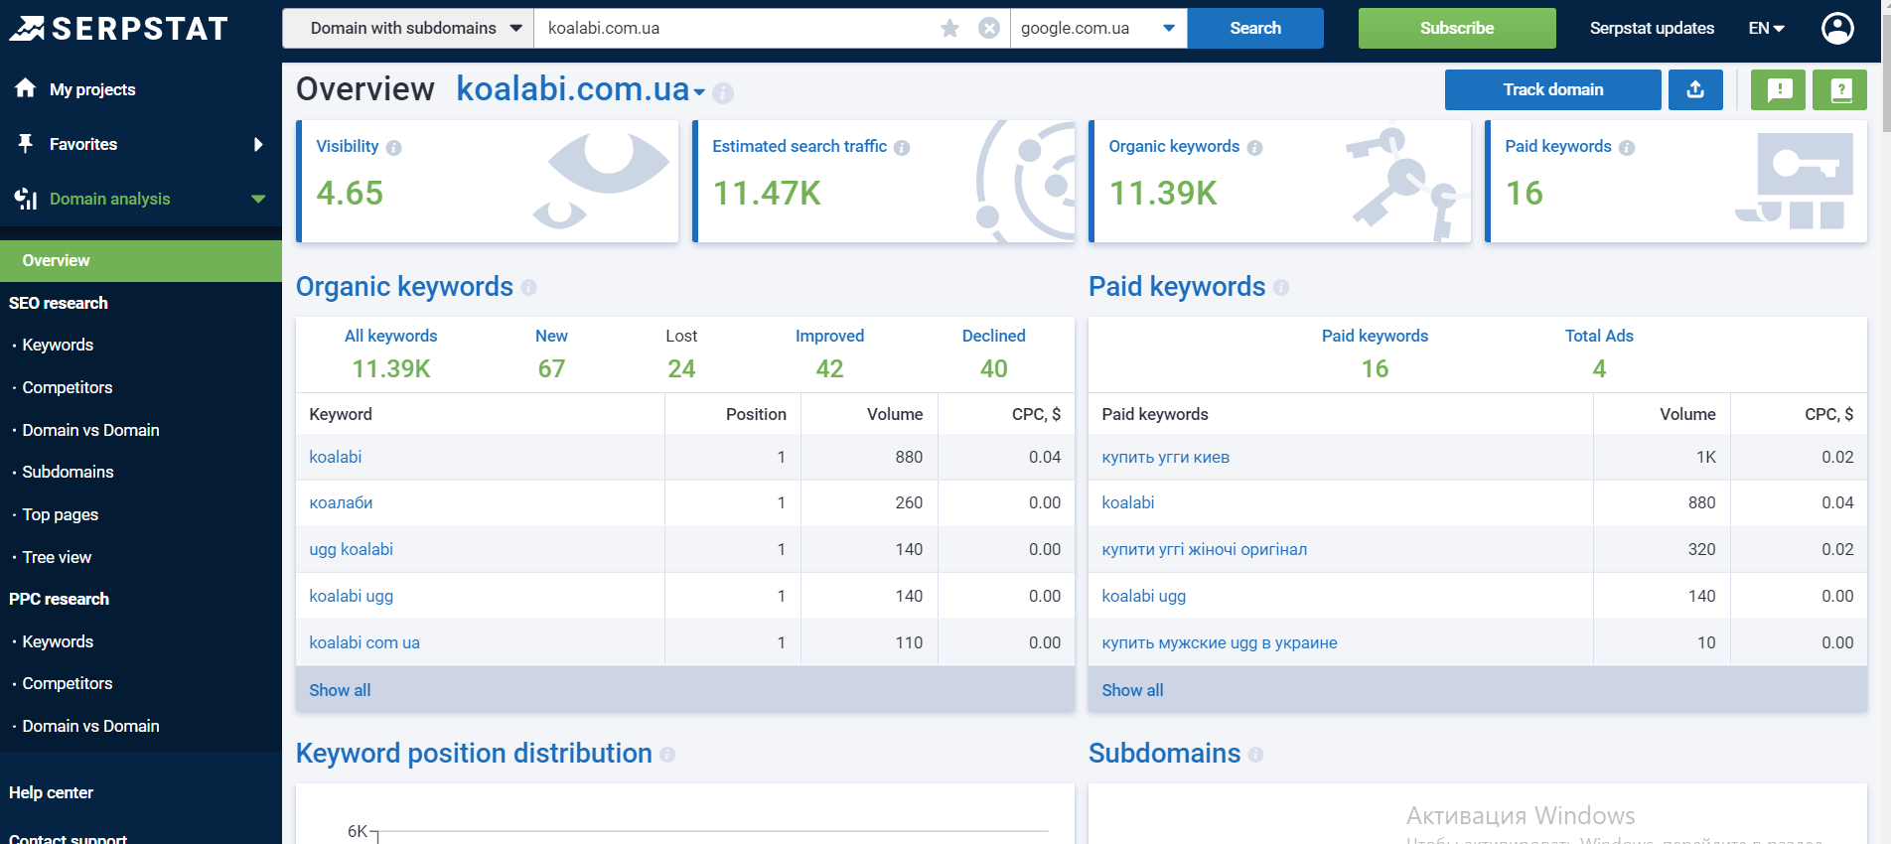Click paid keyword 'купить угги киев'

click(x=1165, y=457)
